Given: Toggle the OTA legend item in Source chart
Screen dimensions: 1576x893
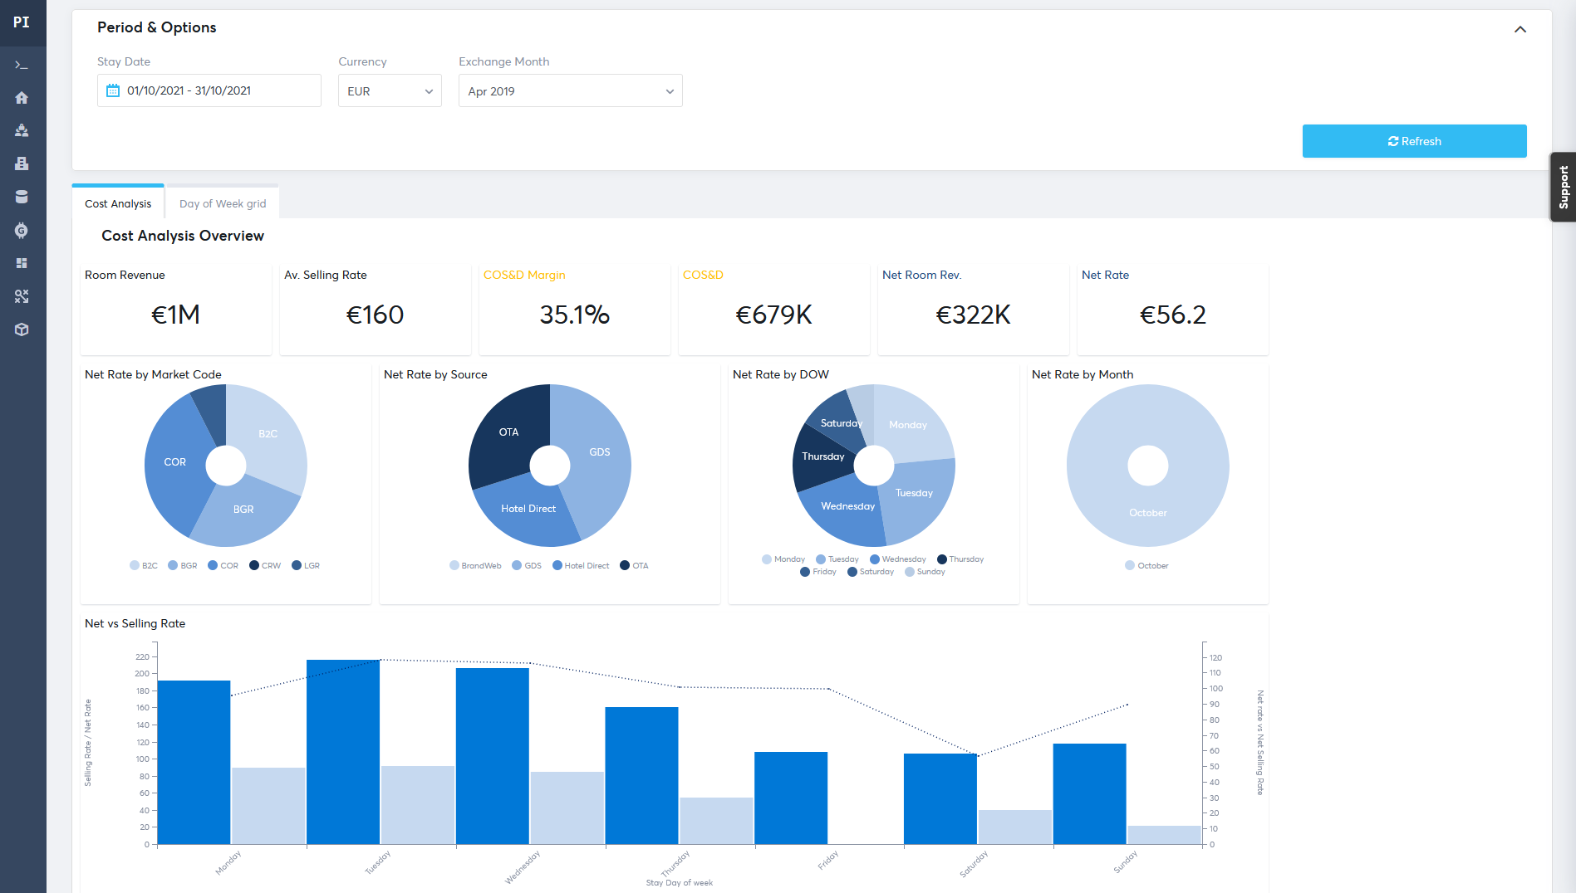Looking at the screenshot, I should click(634, 566).
